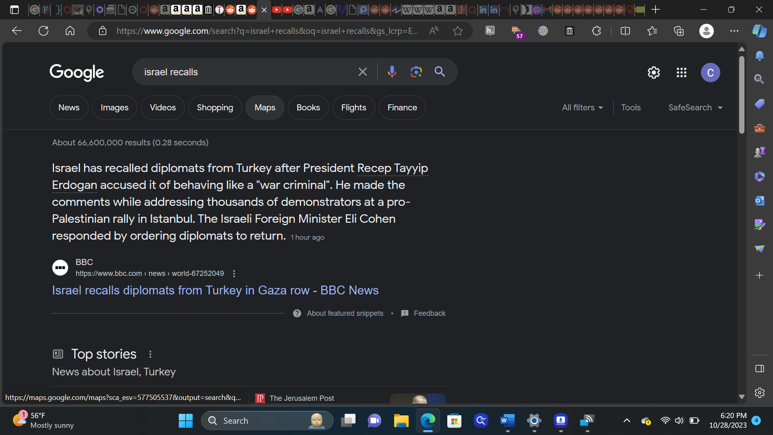Open BBC result three-dot options

click(234, 273)
